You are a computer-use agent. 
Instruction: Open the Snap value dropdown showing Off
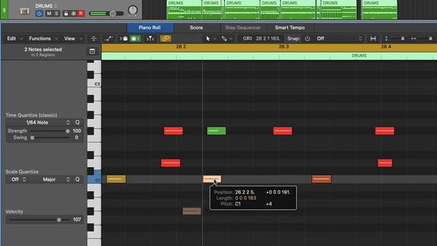pos(339,38)
